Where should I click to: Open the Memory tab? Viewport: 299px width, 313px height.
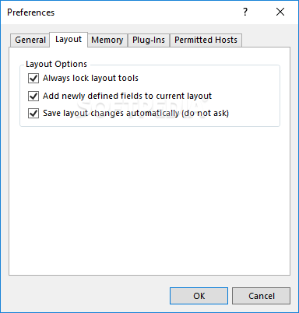tap(107, 40)
